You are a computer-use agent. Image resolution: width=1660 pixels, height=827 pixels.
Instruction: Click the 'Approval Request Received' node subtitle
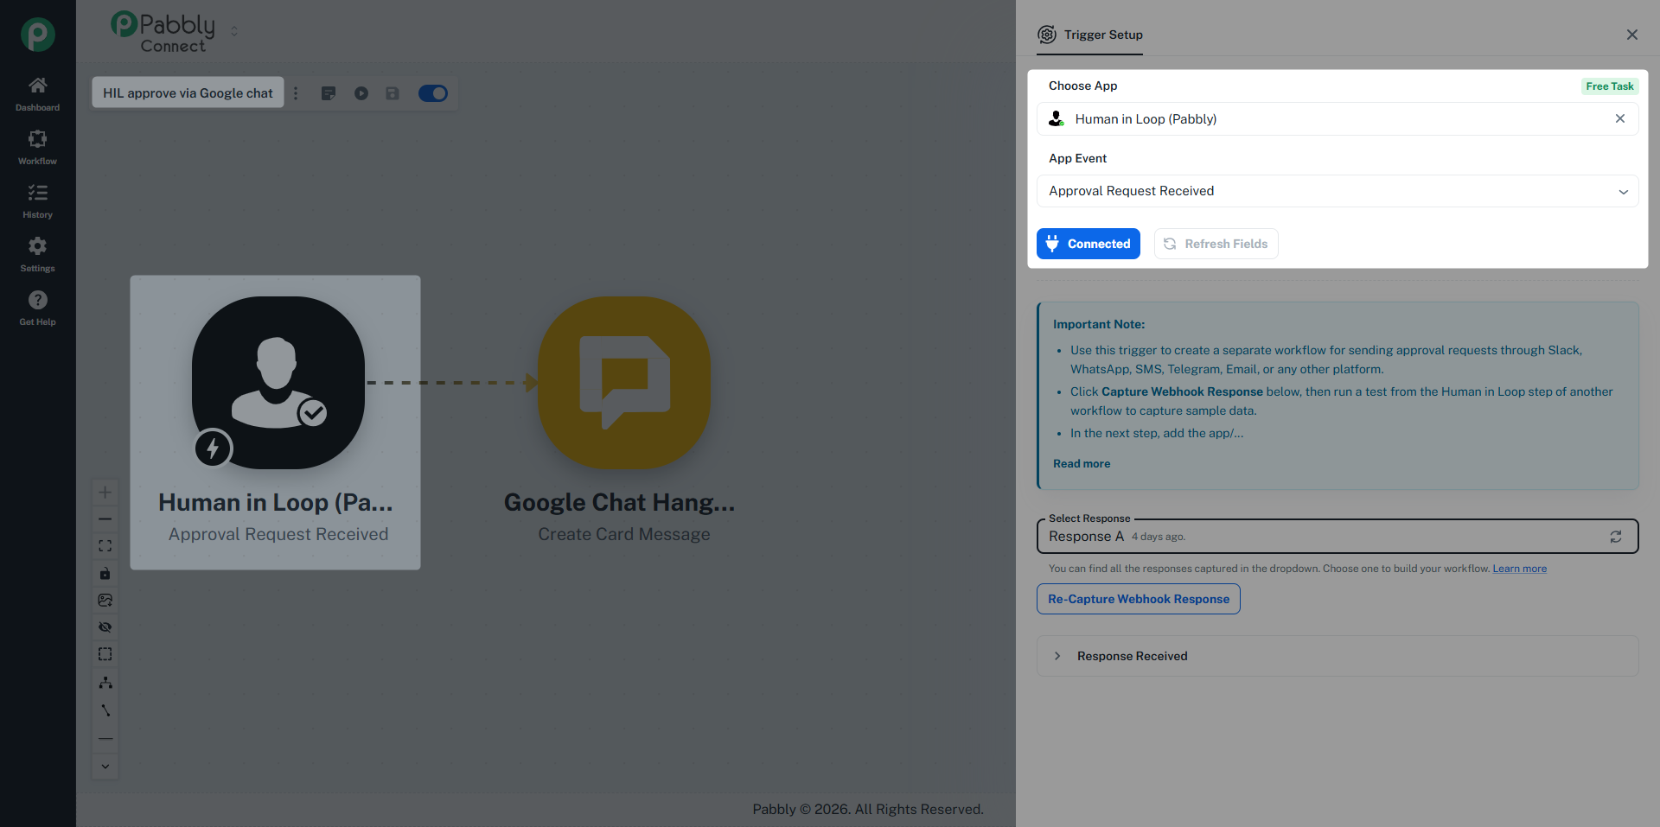click(278, 534)
